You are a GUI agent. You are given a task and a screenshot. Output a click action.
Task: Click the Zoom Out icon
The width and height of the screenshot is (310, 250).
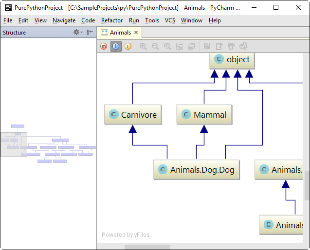point(155,46)
